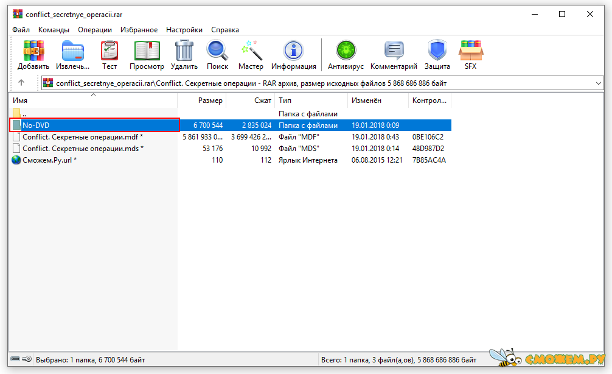612x374 pixels.
Task: Sort by the Изменён column header
Action: (378, 101)
